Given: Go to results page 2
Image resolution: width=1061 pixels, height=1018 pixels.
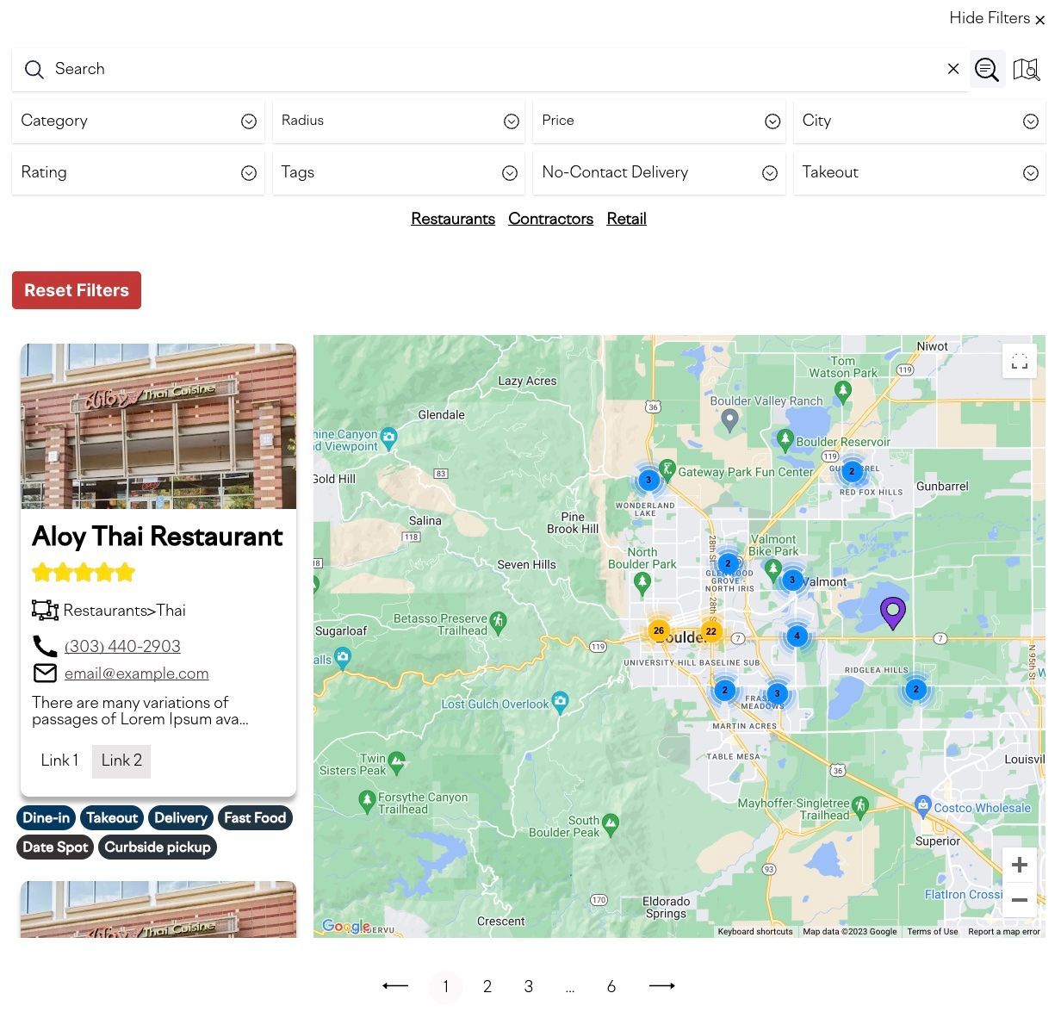Looking at the screenshot, I should point(487,987).
